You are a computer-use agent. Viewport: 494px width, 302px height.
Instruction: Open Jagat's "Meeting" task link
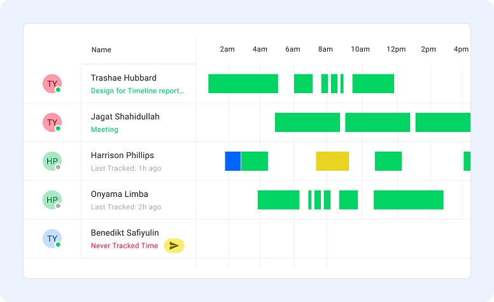click(x=104, y=129)
